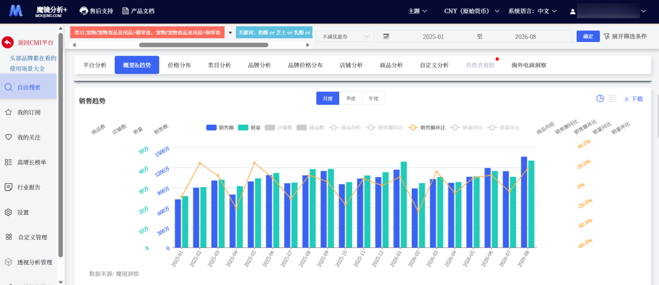Image resolution: width=659 pixels, height=285 pixels.
Task: Switch to 类目分析 tab
Action: tap(220, 65)
